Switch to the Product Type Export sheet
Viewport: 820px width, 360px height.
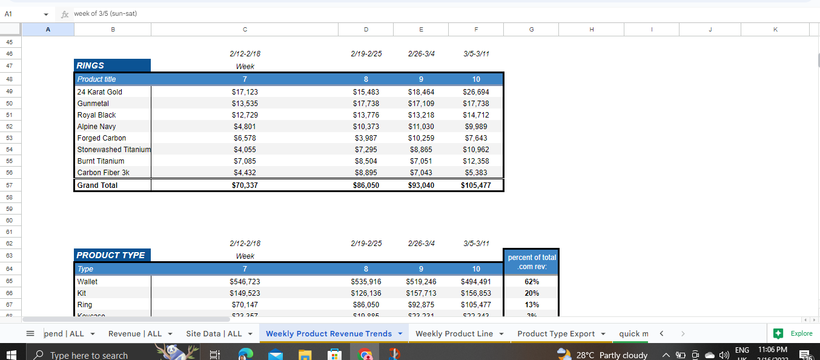coord(556,333)
